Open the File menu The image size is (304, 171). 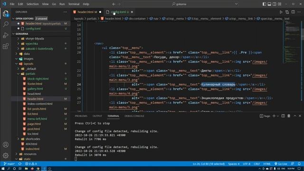[x=12, y=4]
